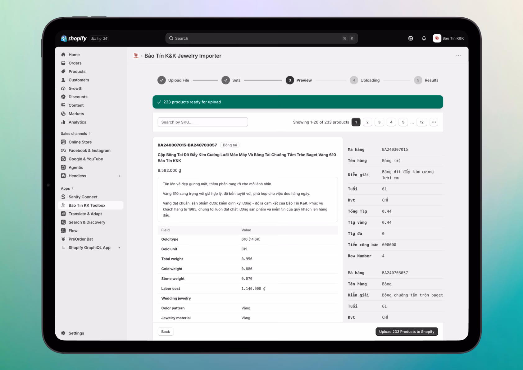Image resolution: width=523 pixels, height=370 pixels.
Task: Open Sanity Connect app
Action: tap(91, 197)
